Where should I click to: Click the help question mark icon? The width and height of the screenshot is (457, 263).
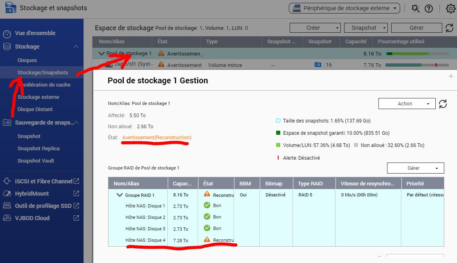(428, 8)
